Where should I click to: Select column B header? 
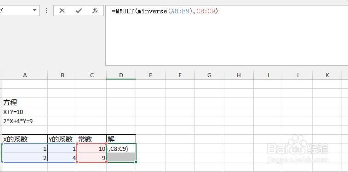[x=63, y=75]
